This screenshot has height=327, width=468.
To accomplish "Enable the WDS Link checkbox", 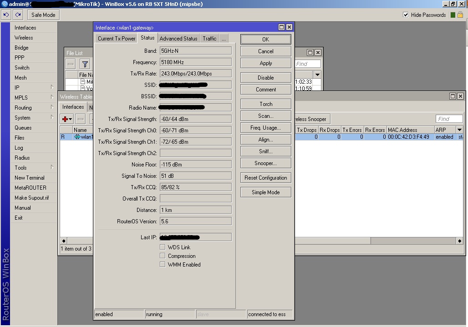I will click(163, 247).
